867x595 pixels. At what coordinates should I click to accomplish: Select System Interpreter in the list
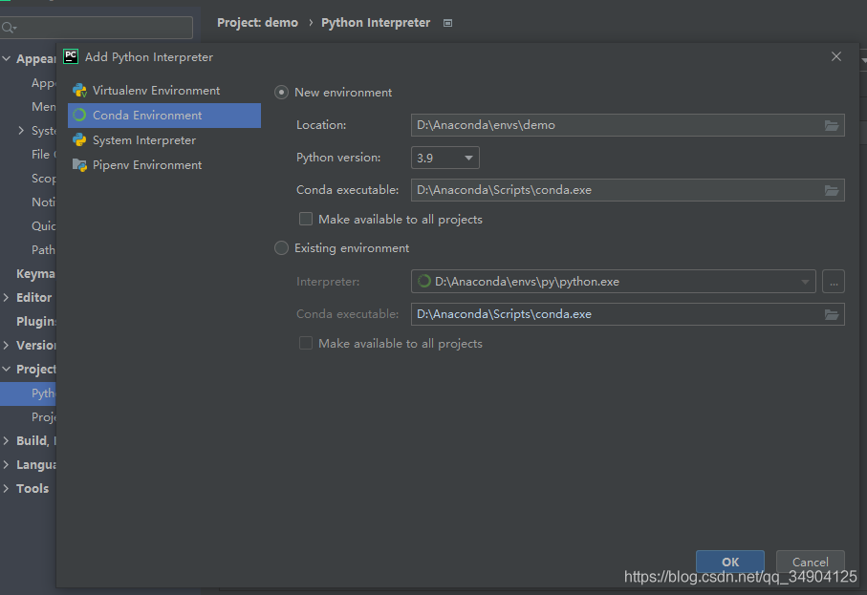pos(143,140)
